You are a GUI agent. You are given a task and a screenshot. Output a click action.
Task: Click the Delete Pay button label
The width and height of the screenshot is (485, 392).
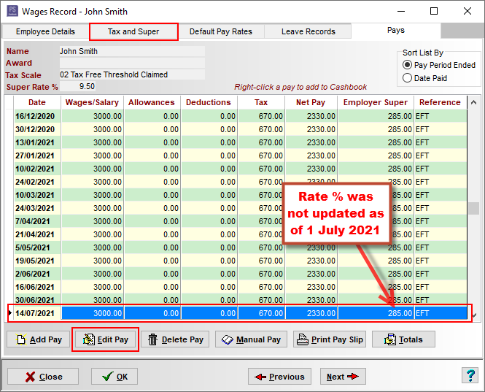click(182, 339)
